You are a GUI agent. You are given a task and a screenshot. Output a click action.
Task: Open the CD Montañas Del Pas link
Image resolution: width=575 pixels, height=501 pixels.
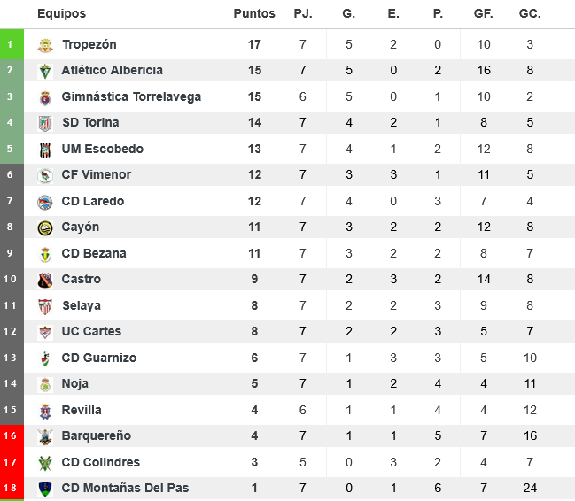(x=125, y=488)
